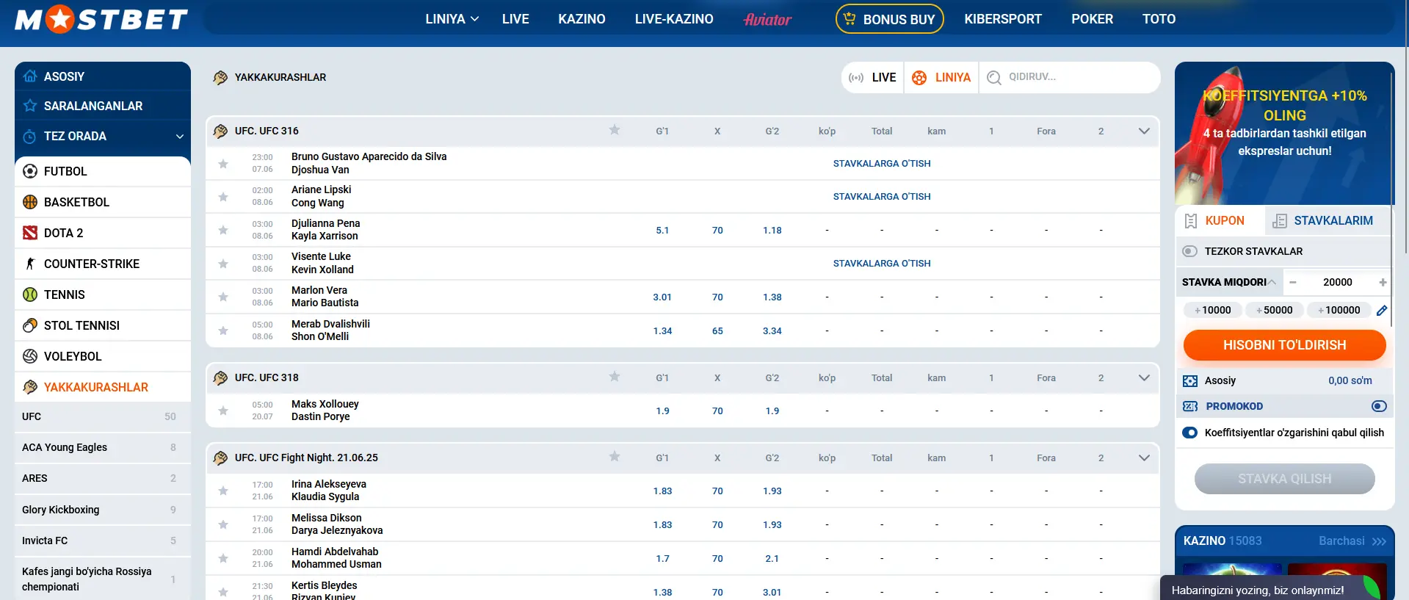Open the KIBERSPORT menu item

[1003, 19]
